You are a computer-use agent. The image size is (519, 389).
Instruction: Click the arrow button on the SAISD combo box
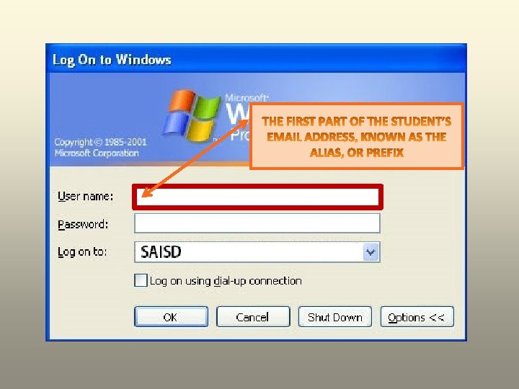click(371, 252)
